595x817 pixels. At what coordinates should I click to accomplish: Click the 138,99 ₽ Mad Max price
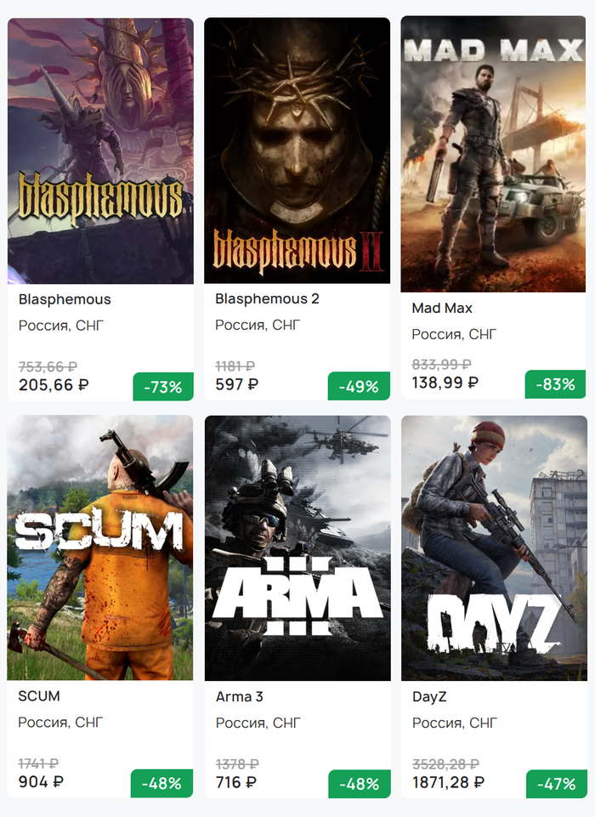tap(445, 383)
